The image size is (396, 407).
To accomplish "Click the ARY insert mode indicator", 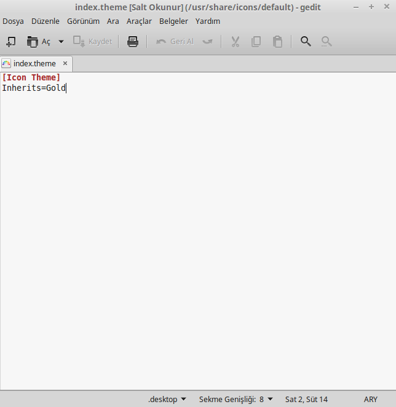I will click(370, 399).
